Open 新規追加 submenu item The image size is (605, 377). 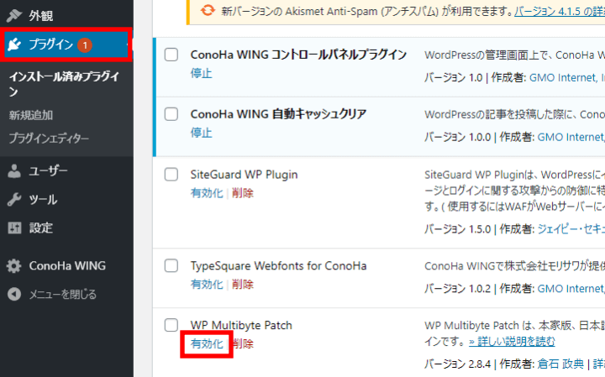[x=31, y=115]
